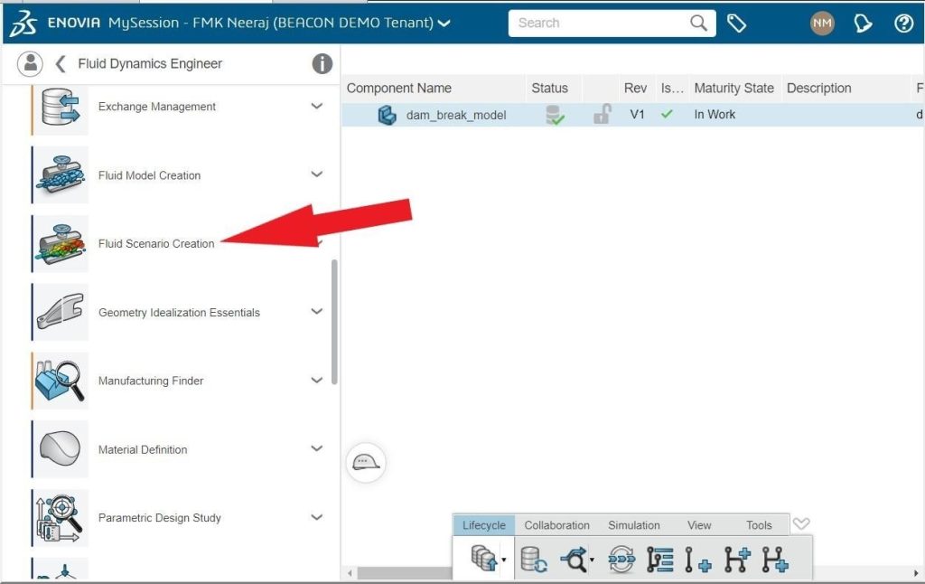Click the magnifier search button
The image size is (925, 584).
pyautogui.click(x=698, y=23)
